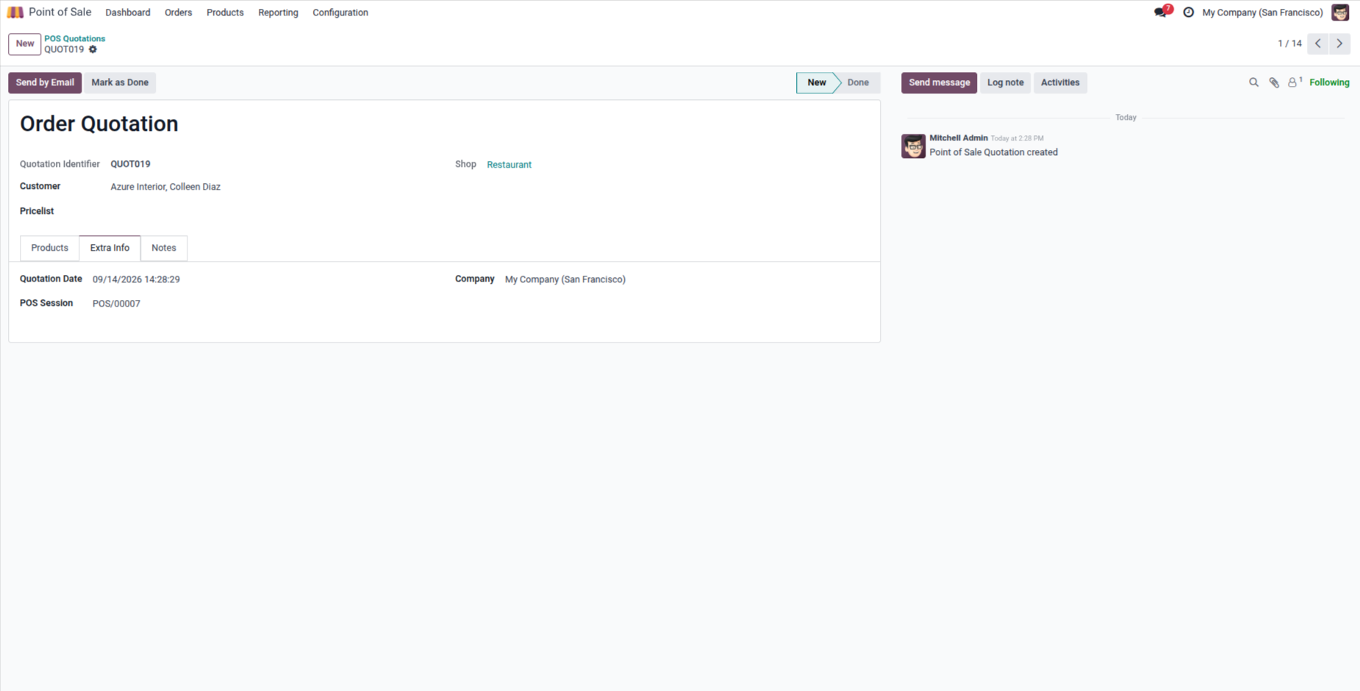Open the Point of Sale app icon
Screen dimensions: 1360x691
point(15,12)
